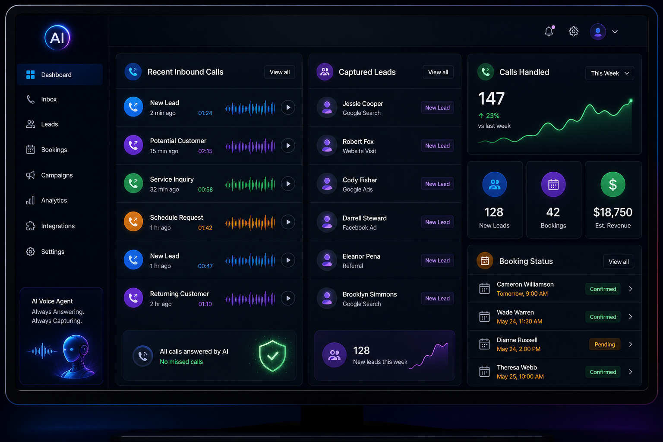Expand the profile menu chevron
The height and width of the screenshot is (442, 663).
click(x=615, y=32)
